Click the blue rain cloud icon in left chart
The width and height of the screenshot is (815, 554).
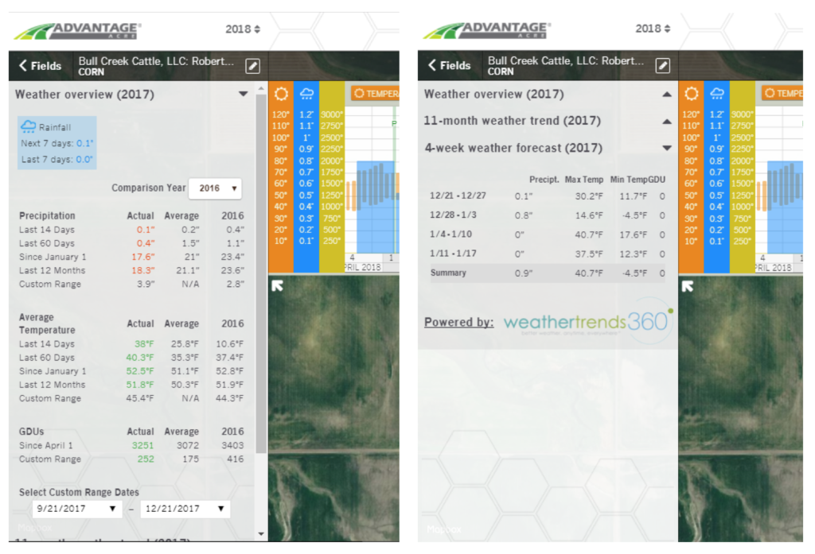pos(306,94)
